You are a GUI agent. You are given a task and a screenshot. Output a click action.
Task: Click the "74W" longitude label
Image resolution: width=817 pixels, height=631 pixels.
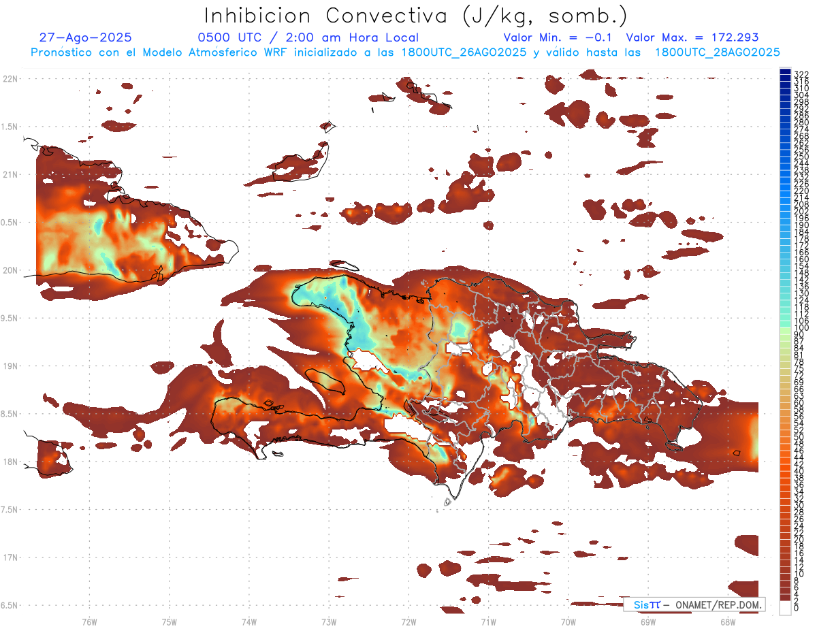(x=249, y=621)
